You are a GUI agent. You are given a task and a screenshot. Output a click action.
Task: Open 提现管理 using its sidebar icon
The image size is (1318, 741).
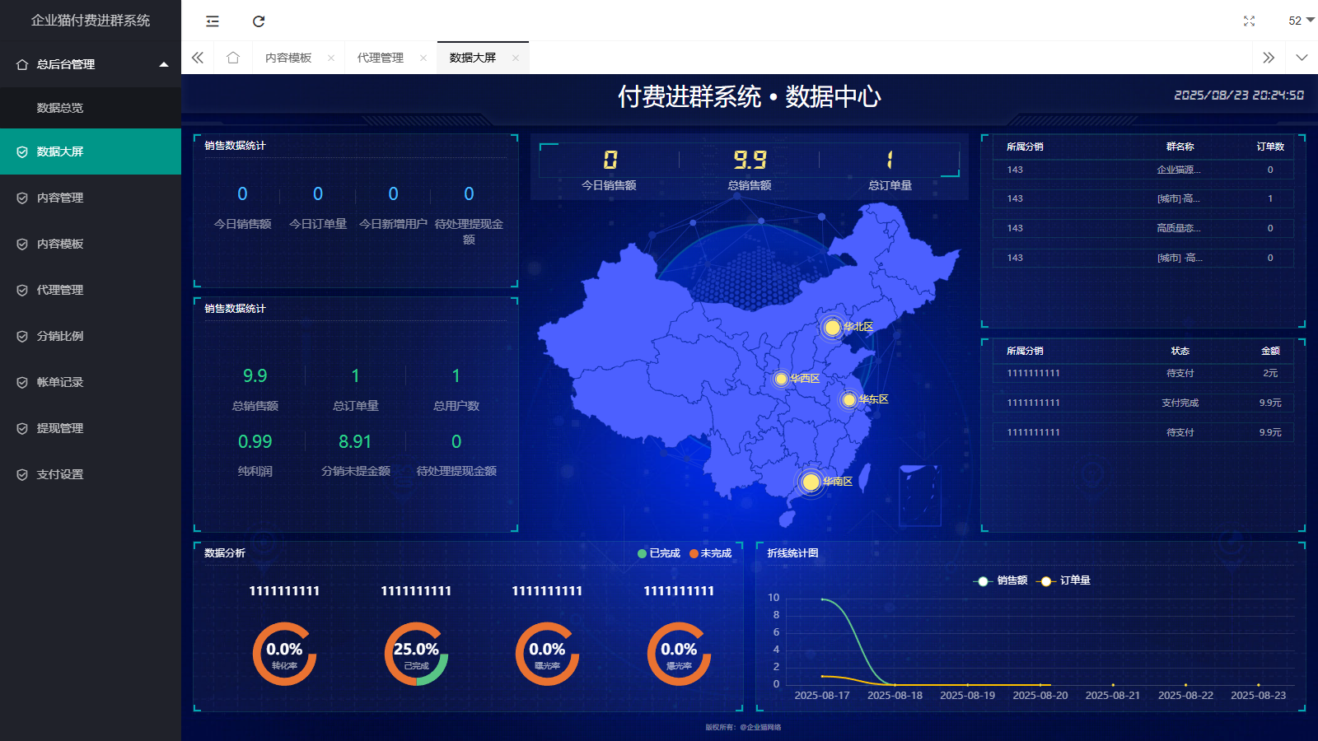22,428
